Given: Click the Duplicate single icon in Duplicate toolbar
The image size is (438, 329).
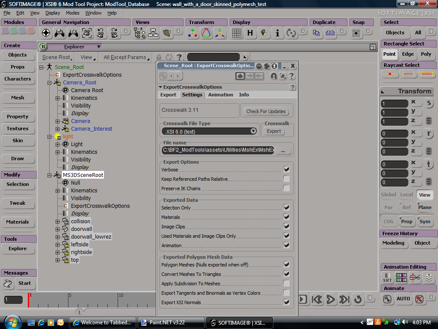Looking at the screenshot, I should [x=316, y=33].
